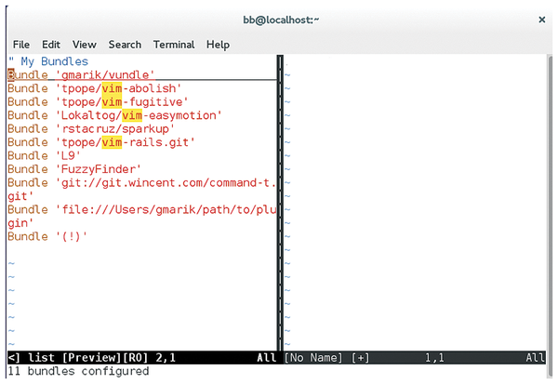This screenshot has width=558, height=384.
Task: Click the highlighted vim in vim-easymotion
Action: (132, 115)
